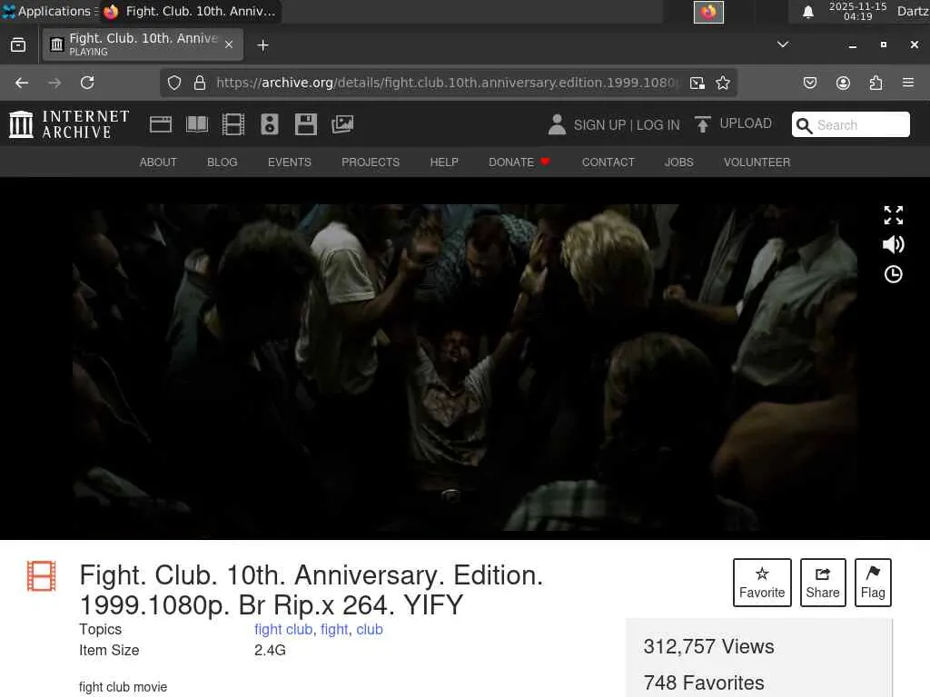Viewport: 930px width, 697px height.
Task: Click the 312,757 Views text
Action: point(708,646)
